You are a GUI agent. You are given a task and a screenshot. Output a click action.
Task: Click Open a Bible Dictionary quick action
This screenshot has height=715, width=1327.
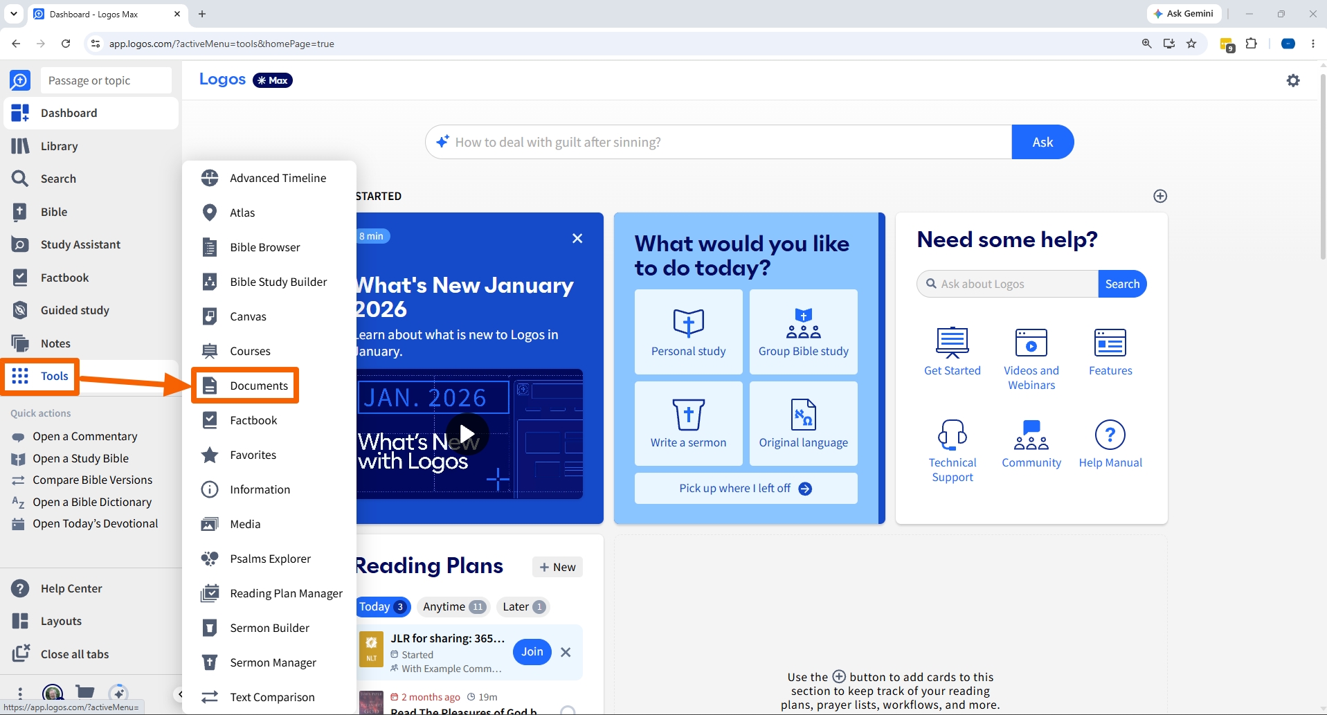click(x=82, y=502)
